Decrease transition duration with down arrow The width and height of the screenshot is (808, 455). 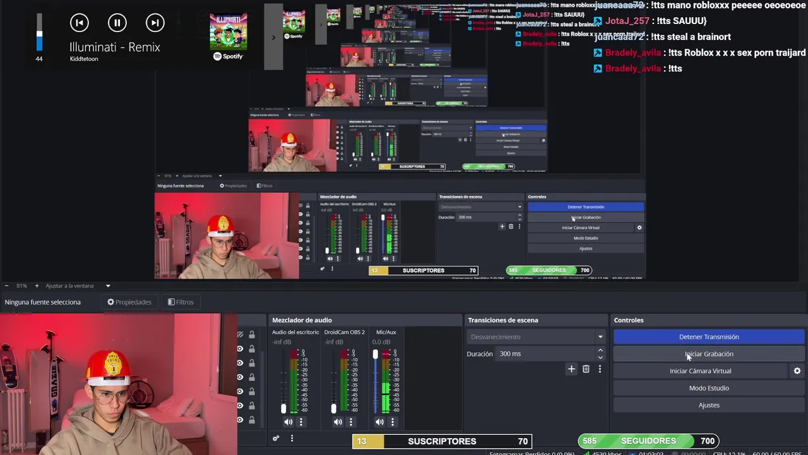600,358
